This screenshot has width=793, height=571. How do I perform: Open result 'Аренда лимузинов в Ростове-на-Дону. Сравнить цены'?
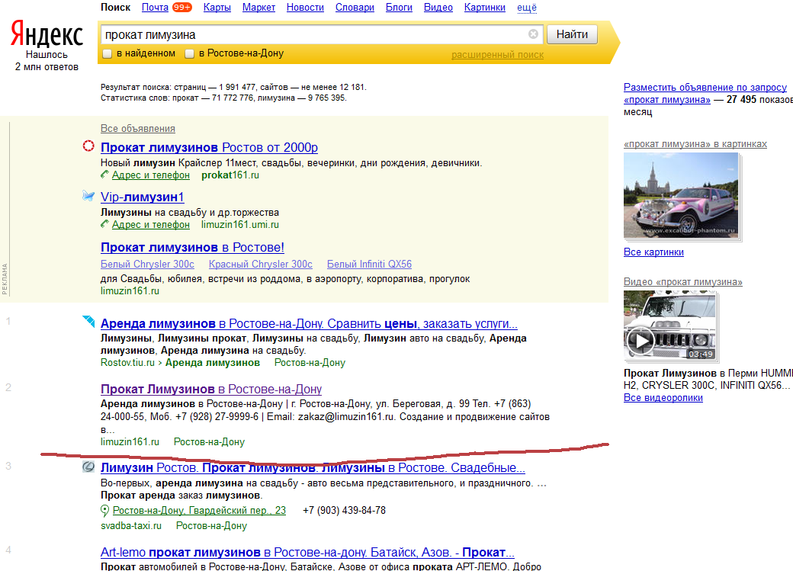coord(309,324)
